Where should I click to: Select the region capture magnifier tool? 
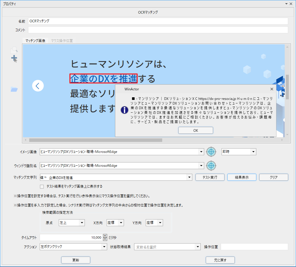(14, 49)
